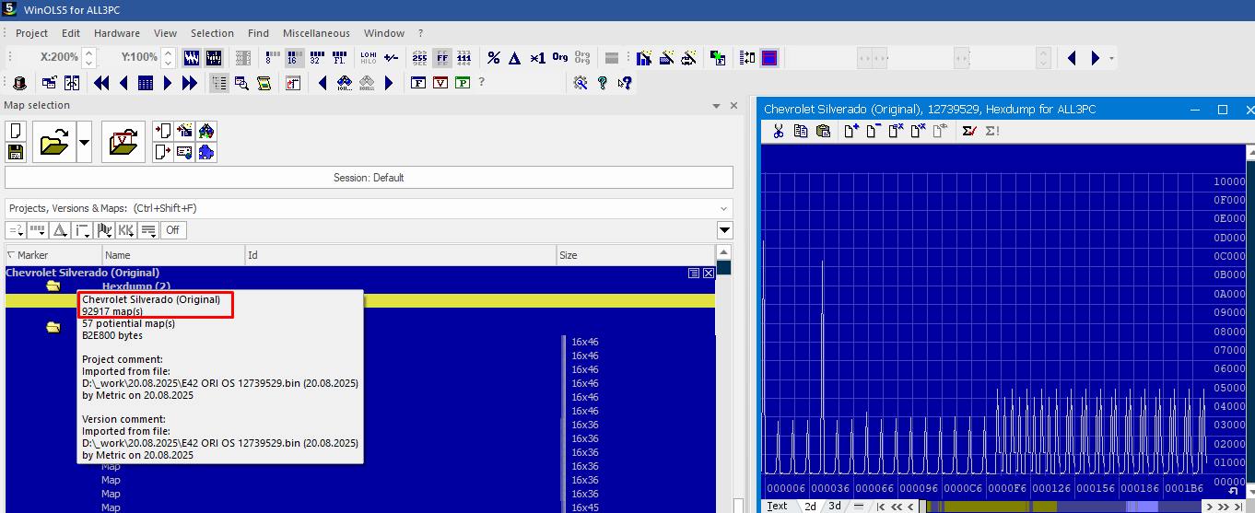The height and width of the screenshot is (513, 1255).
Task: Open the delta filter dropdown in Map selection
Action: coord(60,230)
